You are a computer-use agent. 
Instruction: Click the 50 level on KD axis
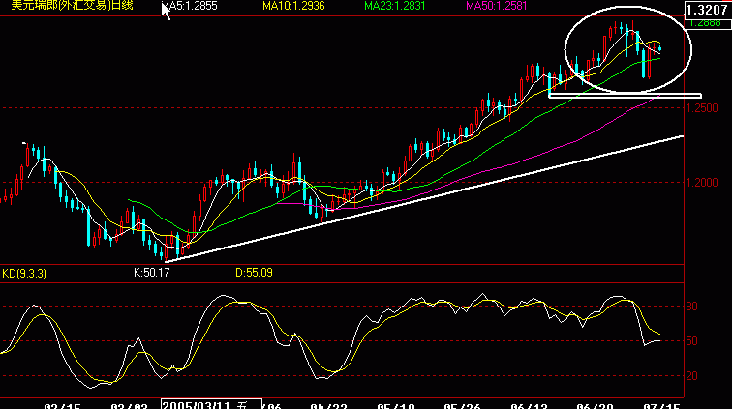pyautogui.click(x=692, y=341)
